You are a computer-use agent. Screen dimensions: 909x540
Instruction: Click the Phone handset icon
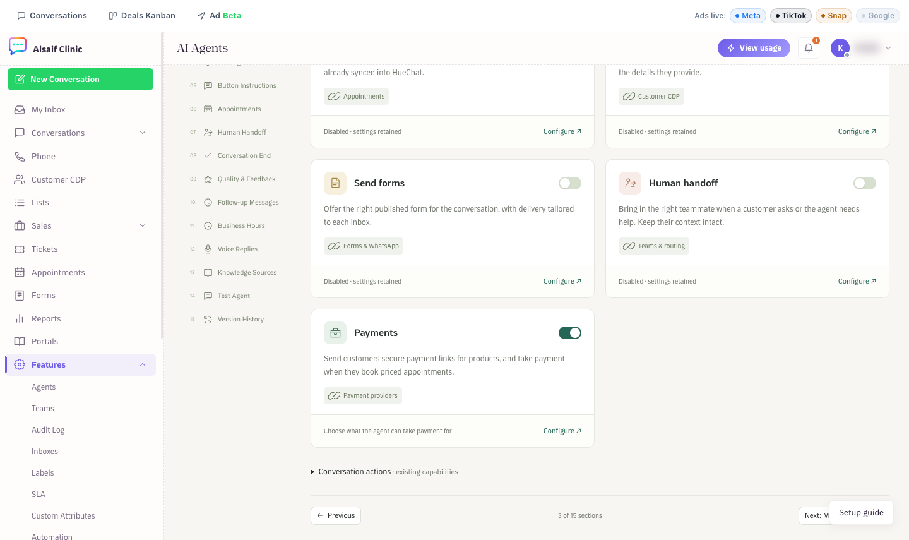tap(20, 157)
